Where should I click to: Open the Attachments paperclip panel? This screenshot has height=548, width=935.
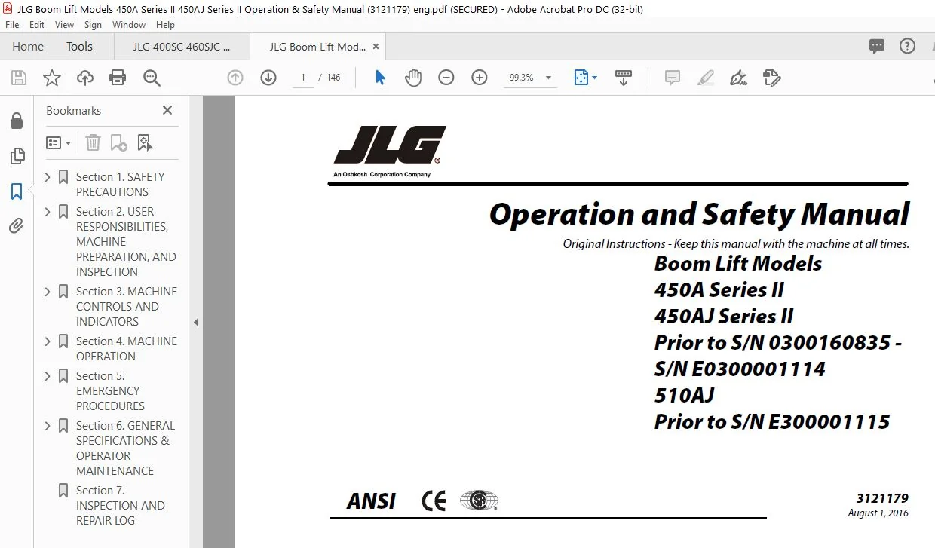tap(16, 226)
